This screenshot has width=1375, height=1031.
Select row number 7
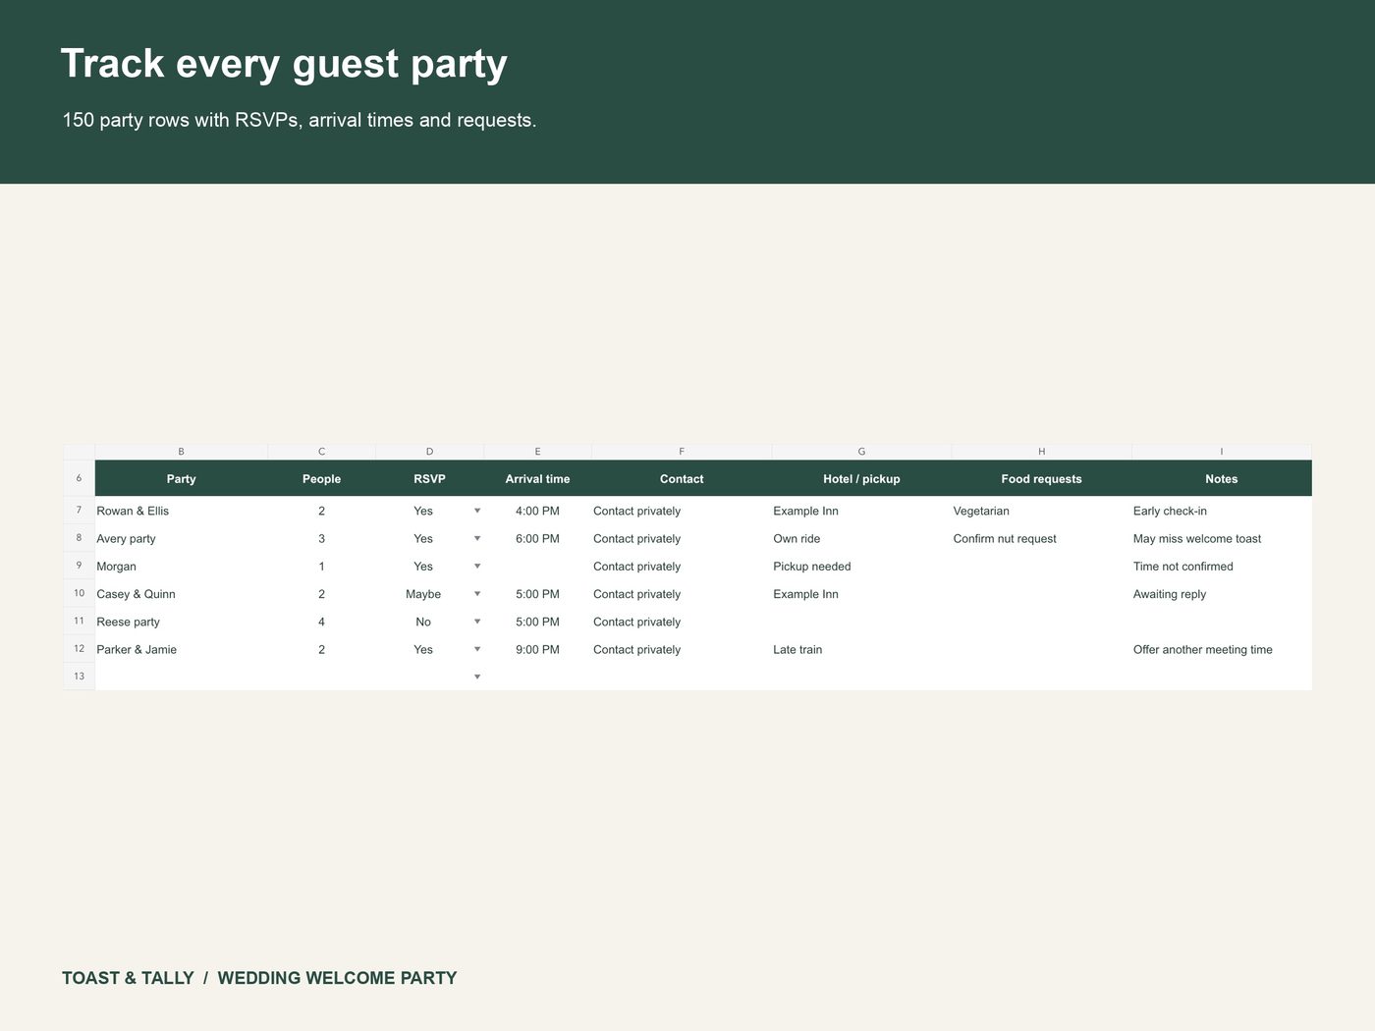[x=79, y=511]
